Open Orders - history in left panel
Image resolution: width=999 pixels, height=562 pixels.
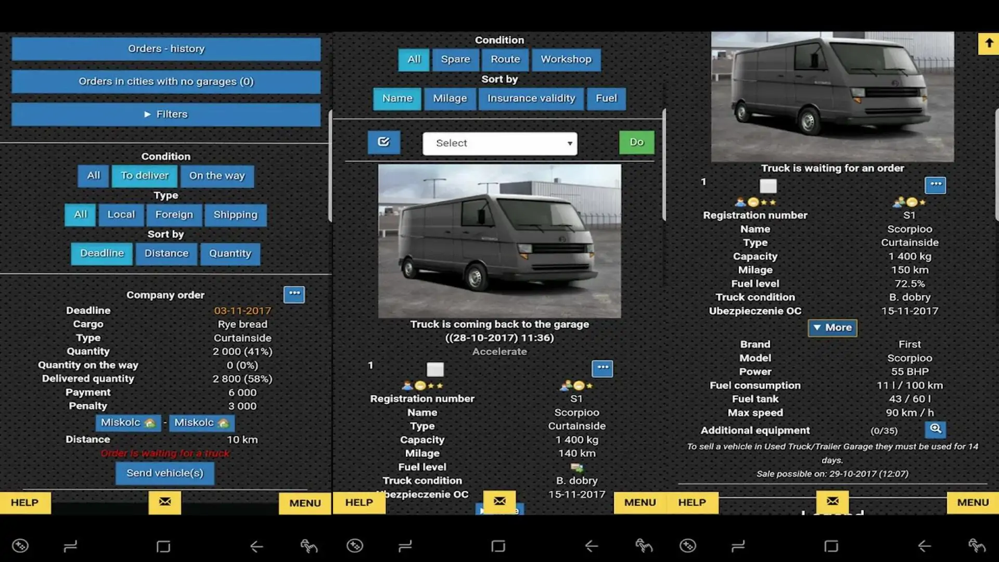point(166,49)
